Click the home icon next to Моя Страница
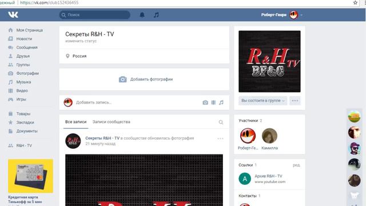This screenshot has width=366, height=206. click(10, 30)
